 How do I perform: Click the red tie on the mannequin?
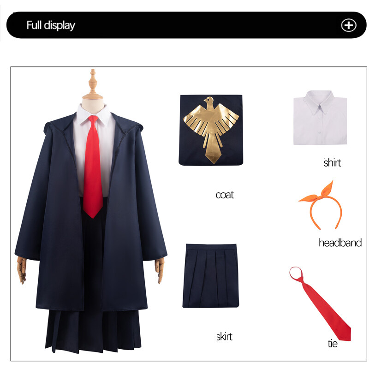(x=93, y=167)
